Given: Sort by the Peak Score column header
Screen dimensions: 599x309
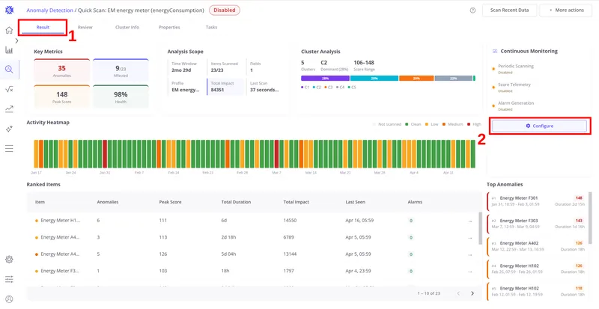Looking at the screenshot, I should pyautogui.click(x=170, y=202).
